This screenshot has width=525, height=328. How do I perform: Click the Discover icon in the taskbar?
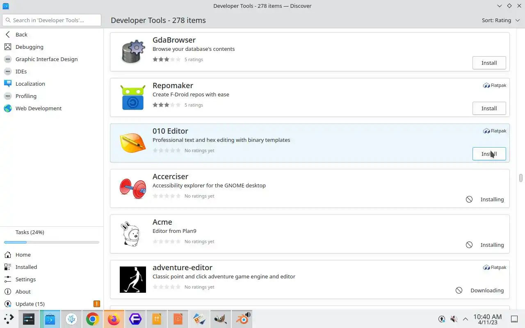(50, 319)
